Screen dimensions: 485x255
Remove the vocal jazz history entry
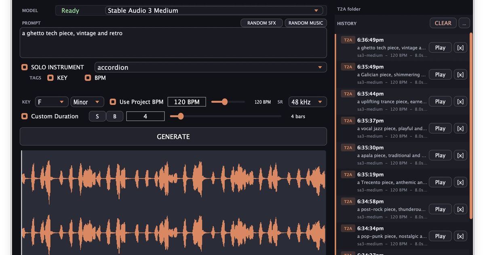(460, 128)
